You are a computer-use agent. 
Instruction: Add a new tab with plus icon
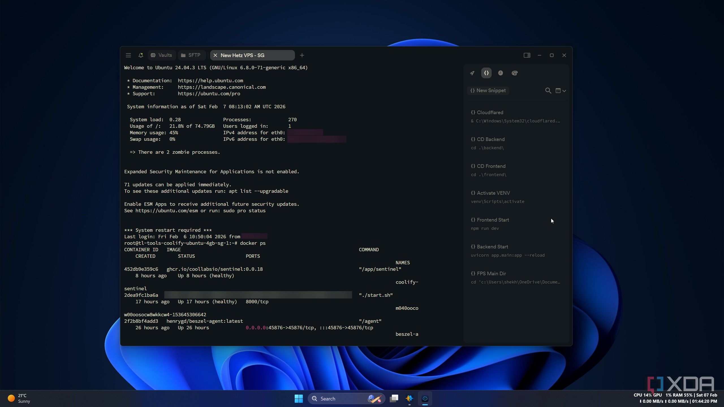pyautogui.click(x=302, y=55)
